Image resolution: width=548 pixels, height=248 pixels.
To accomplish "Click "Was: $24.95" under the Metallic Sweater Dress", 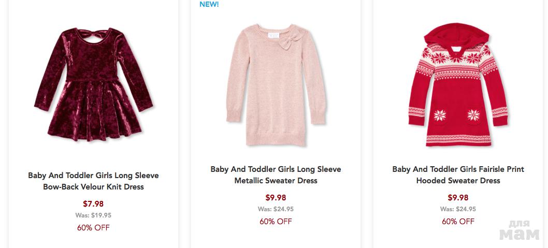I will [x=276, y=209].
